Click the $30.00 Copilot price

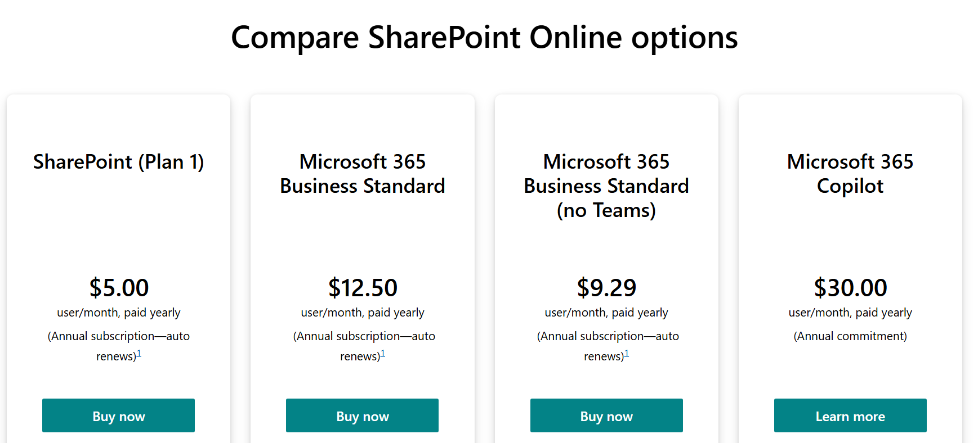pos(850,288)
